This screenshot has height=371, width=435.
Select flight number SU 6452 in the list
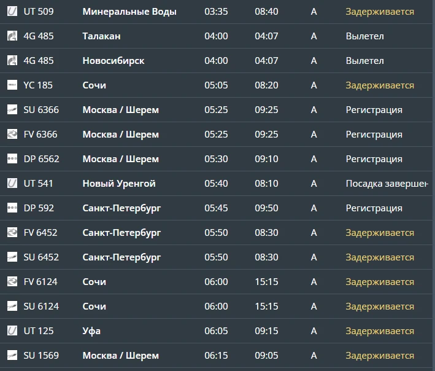[41, 257]
